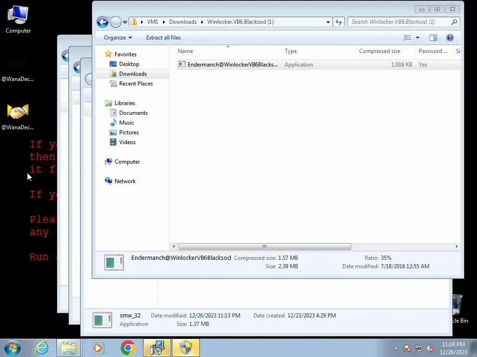Viewport: 477px width, 357px height.
Task: Click the search magnifier icon
Action: point(455,22)
